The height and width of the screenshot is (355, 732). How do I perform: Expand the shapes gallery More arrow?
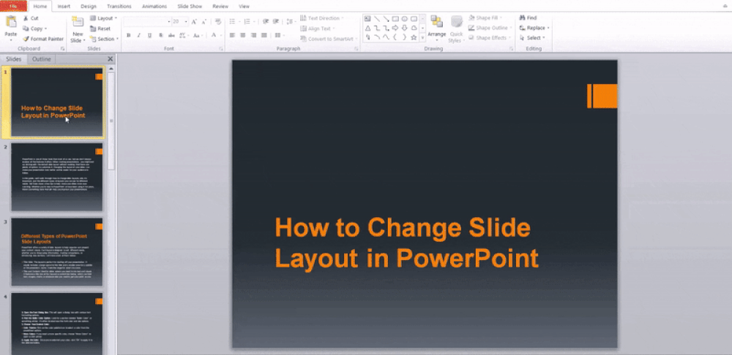click(422, 37)
